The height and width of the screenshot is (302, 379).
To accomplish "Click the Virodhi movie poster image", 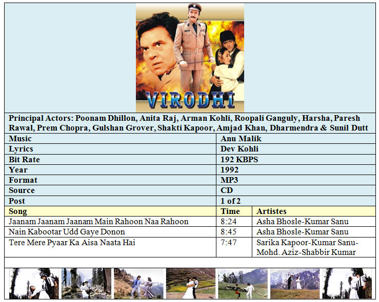I will (x=190, y=58).
